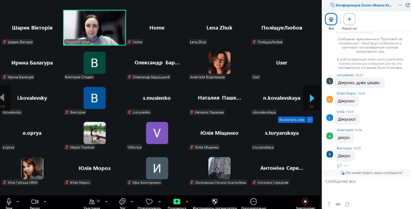Toggle the microphone Звук button
411x209 pixels.
click(9, 202)
